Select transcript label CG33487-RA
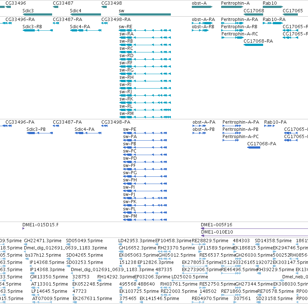The width and height of the screenshot is (308, 304). click(68, 20)
